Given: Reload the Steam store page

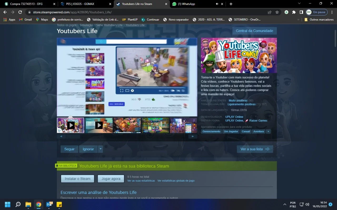Looking at the screenshot, I should [20, 12].
